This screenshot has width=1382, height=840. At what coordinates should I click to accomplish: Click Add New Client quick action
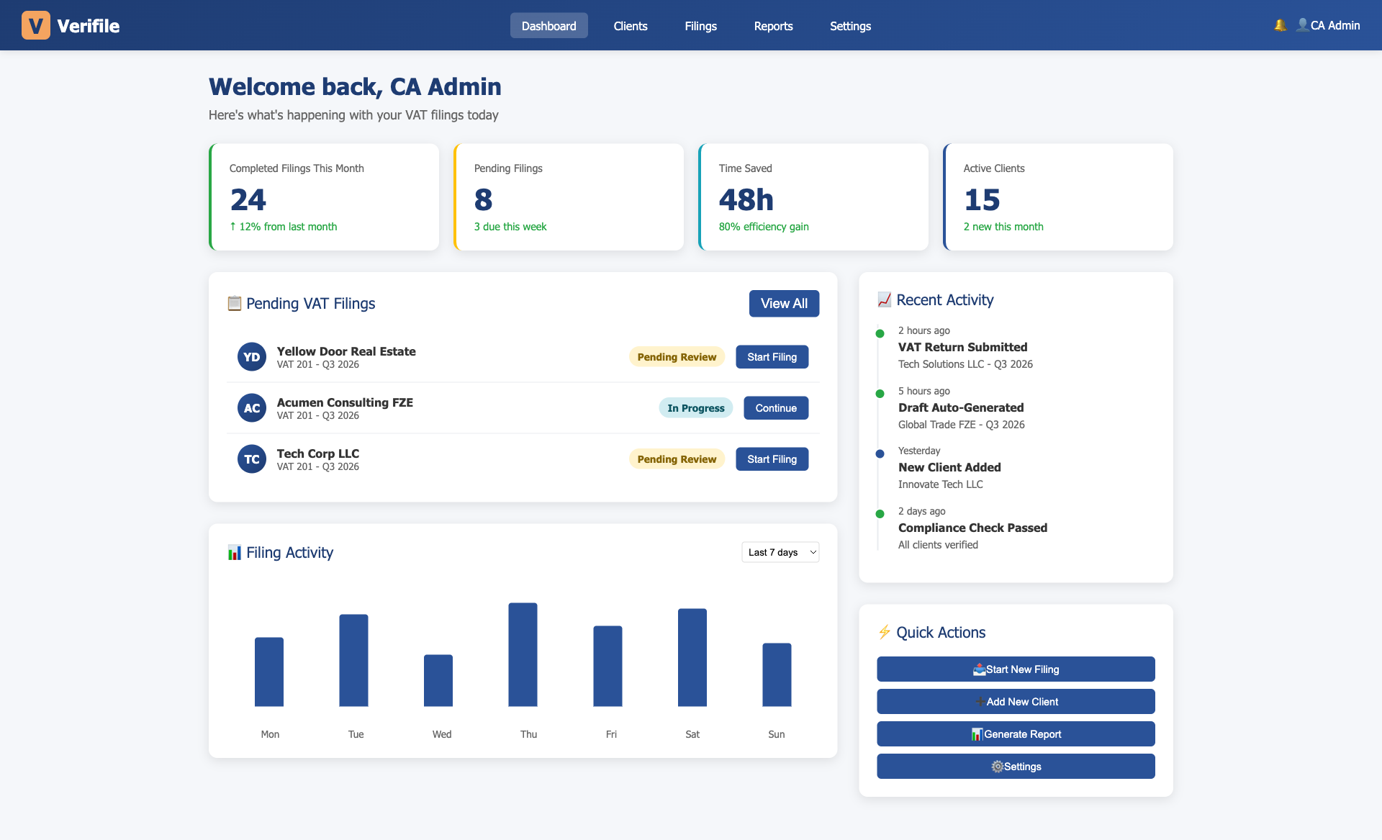(x=1016, y=702)
